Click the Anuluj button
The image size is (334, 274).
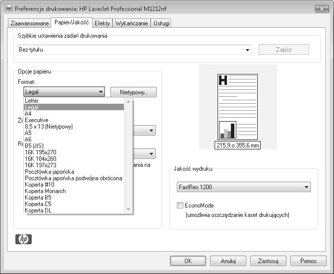(x=228, y=261)
